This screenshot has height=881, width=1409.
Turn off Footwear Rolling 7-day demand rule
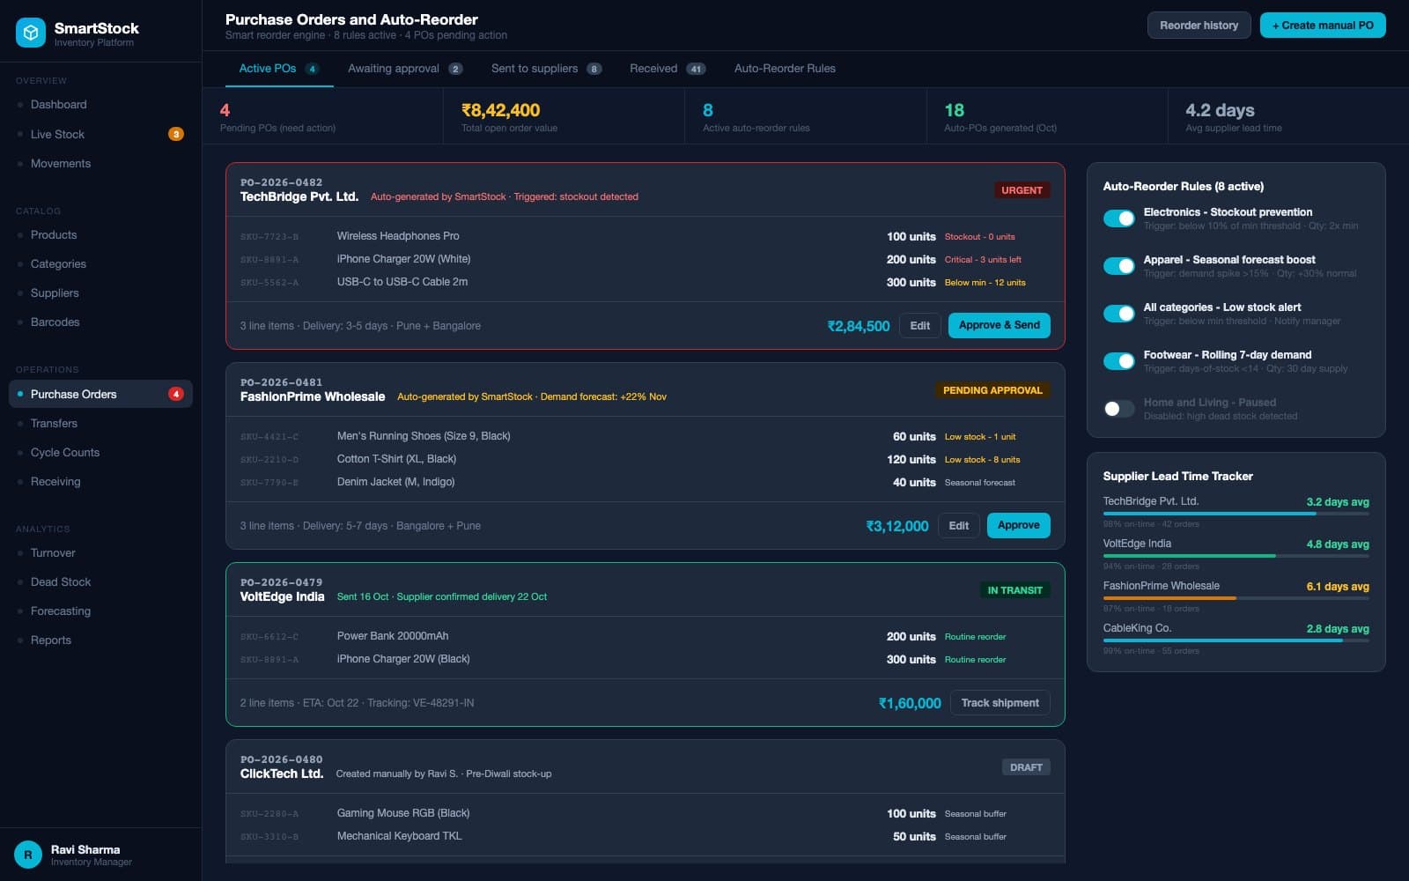pyautogui.click(x=1119, y=361)
